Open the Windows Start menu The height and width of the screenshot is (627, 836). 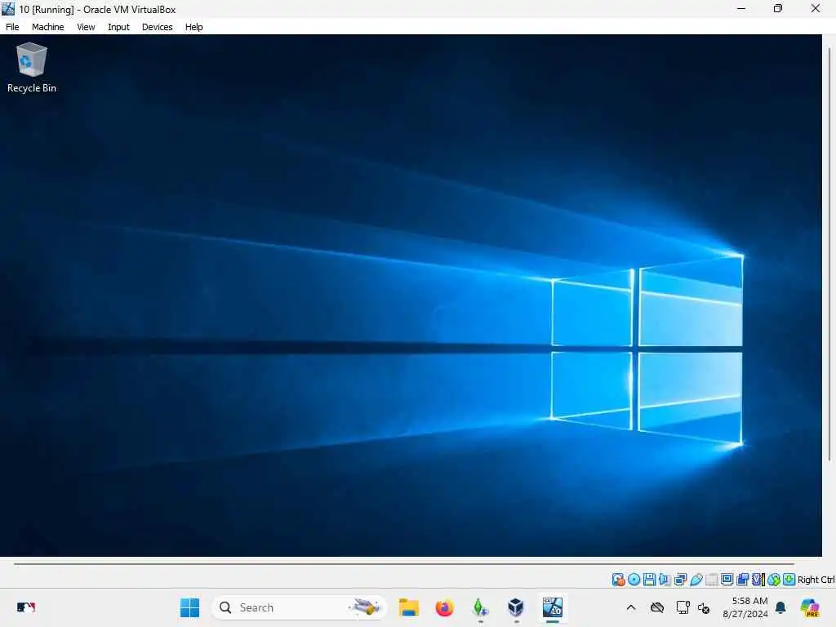(x=189, y=607)
